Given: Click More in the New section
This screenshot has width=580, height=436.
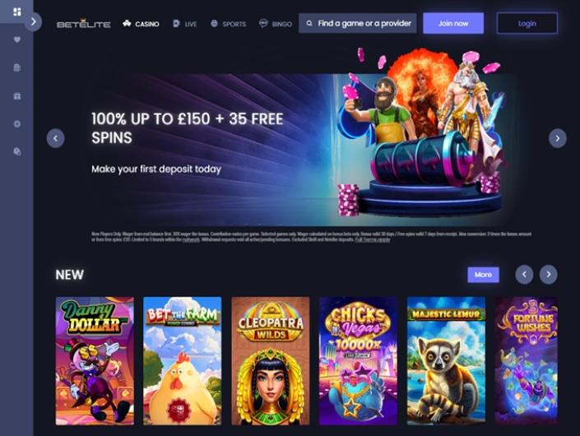Looking at the screenshot, I should (x=483, y=275).
